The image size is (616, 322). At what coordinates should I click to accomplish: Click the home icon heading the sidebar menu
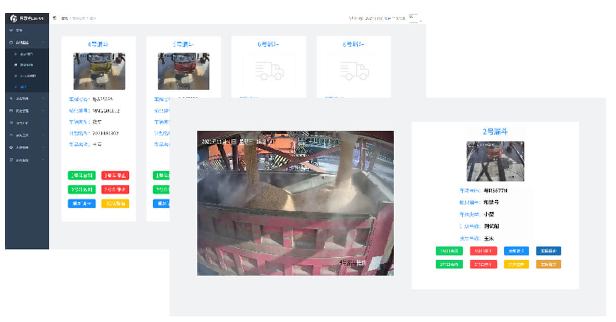(11, 30)
